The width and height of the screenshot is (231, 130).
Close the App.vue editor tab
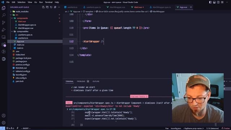191,7
